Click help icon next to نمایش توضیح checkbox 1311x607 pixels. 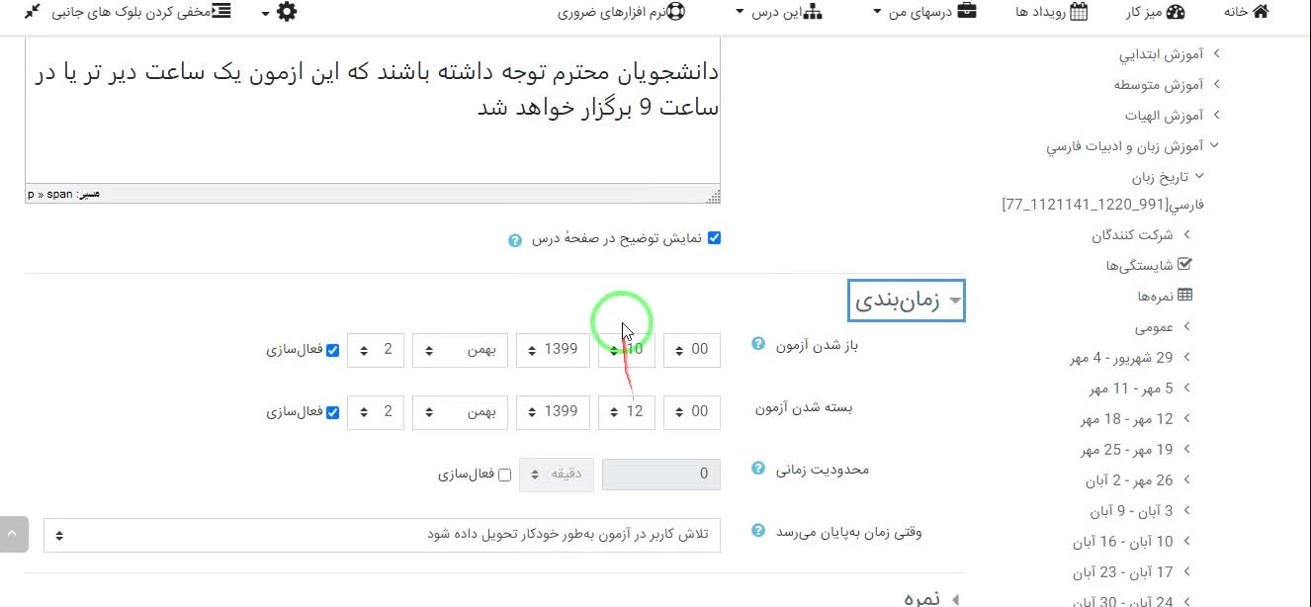pos(514,240)
